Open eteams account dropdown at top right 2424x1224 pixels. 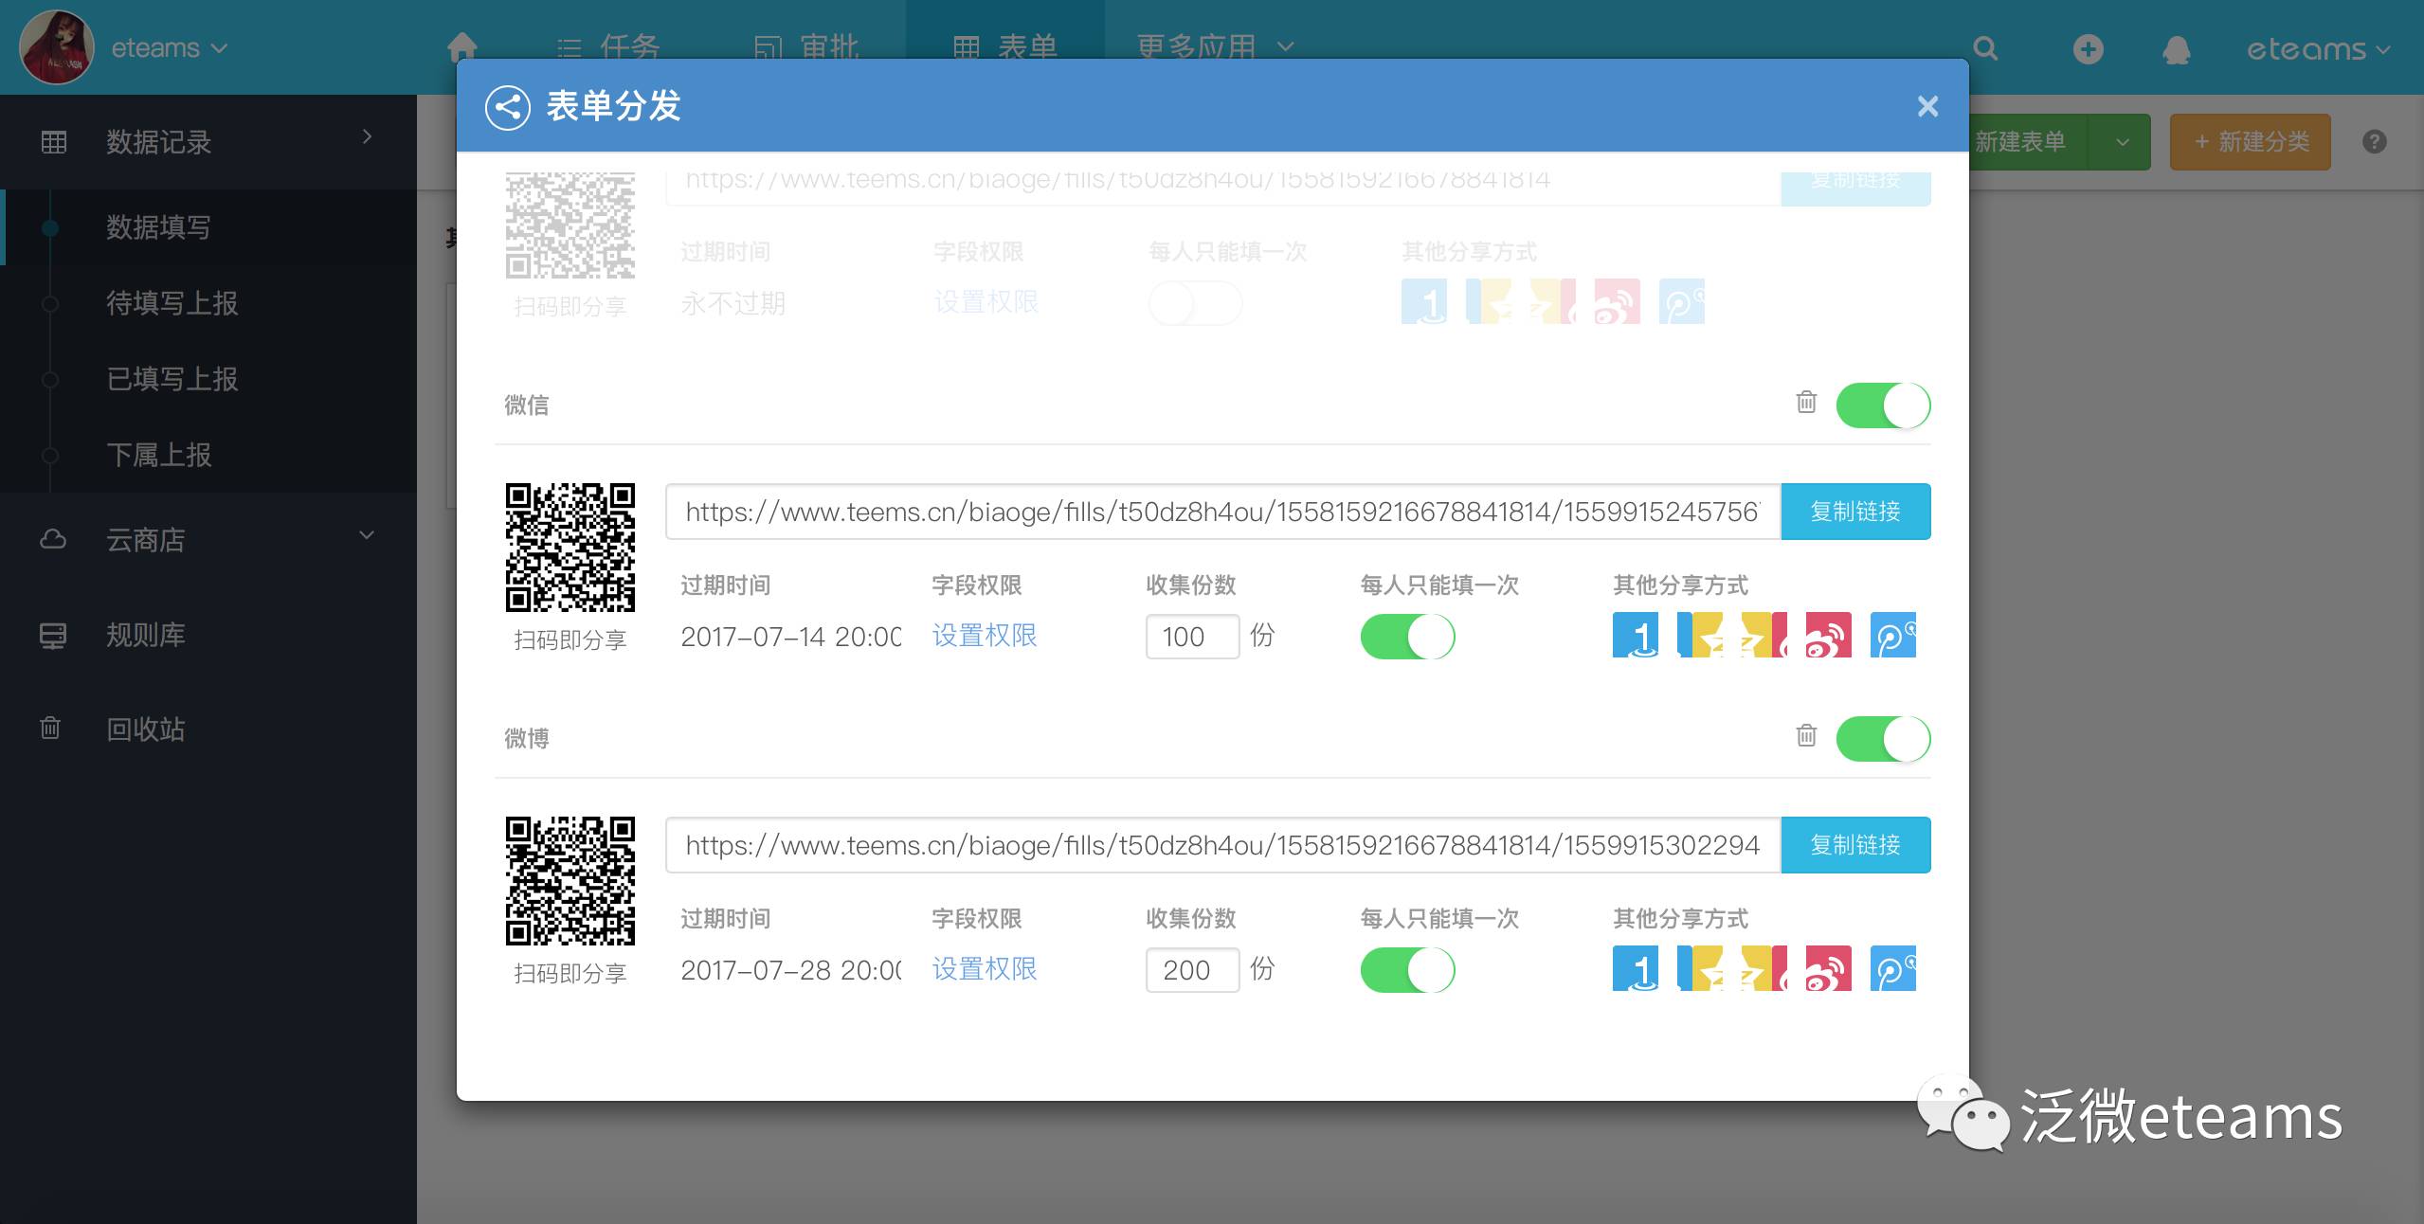click(x=2317, y=49)
